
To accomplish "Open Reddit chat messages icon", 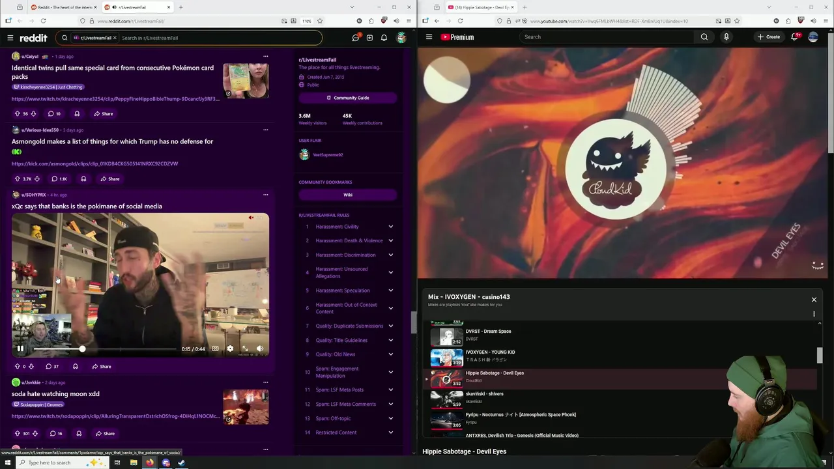I will (356, 38).
